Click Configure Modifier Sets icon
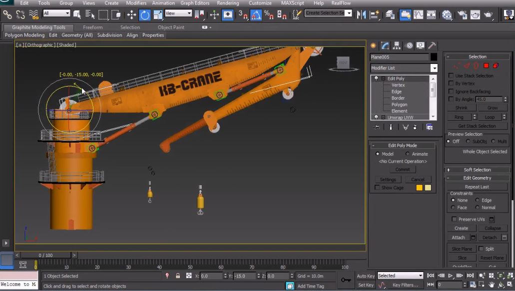This screenshot has width=515, height=291. [x=429, y=127]
